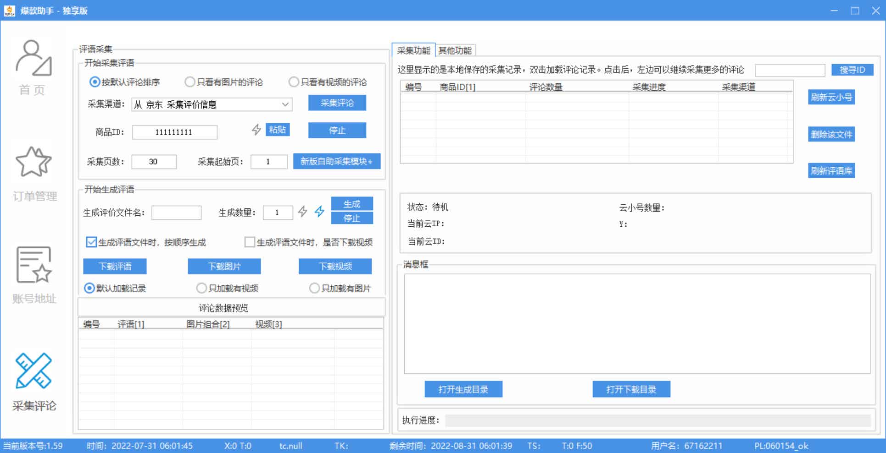Select 采集评论 ruler-pencil sidebar icon
The width and height of the screenshot is (886, 453).
(x=33, y=370)
